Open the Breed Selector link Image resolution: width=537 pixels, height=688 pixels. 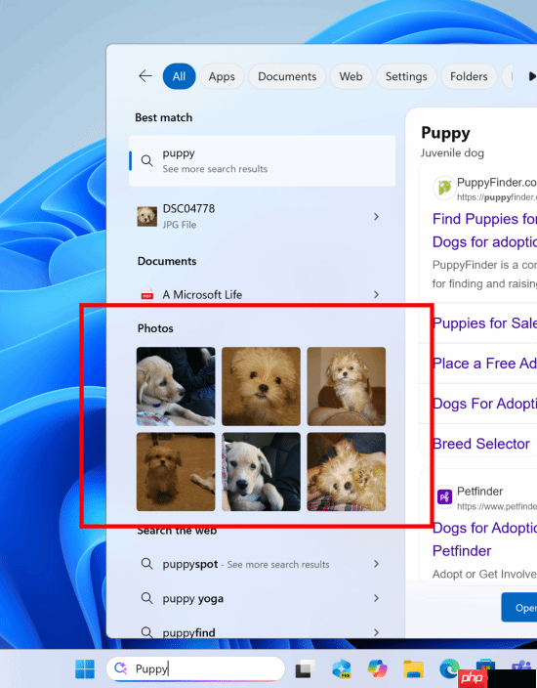pos(481,444)
